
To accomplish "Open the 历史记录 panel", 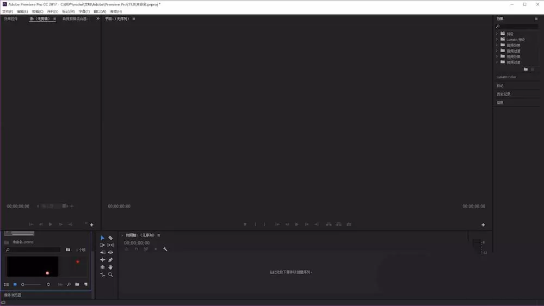I will pyautogui.click(x=503, y=94).
